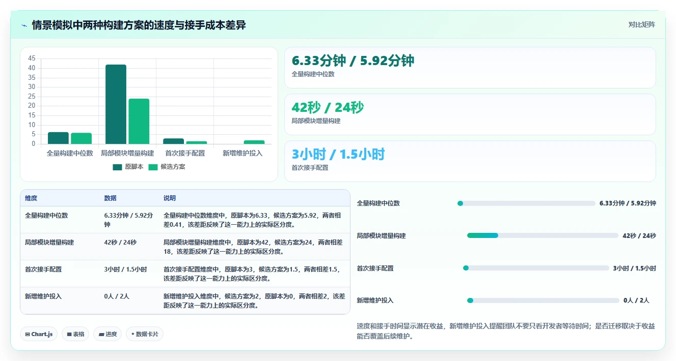Click the 原脚本 bar for 局部模块增量构建
The height and width of the screenshot is (361, 676).
[116, 104]
